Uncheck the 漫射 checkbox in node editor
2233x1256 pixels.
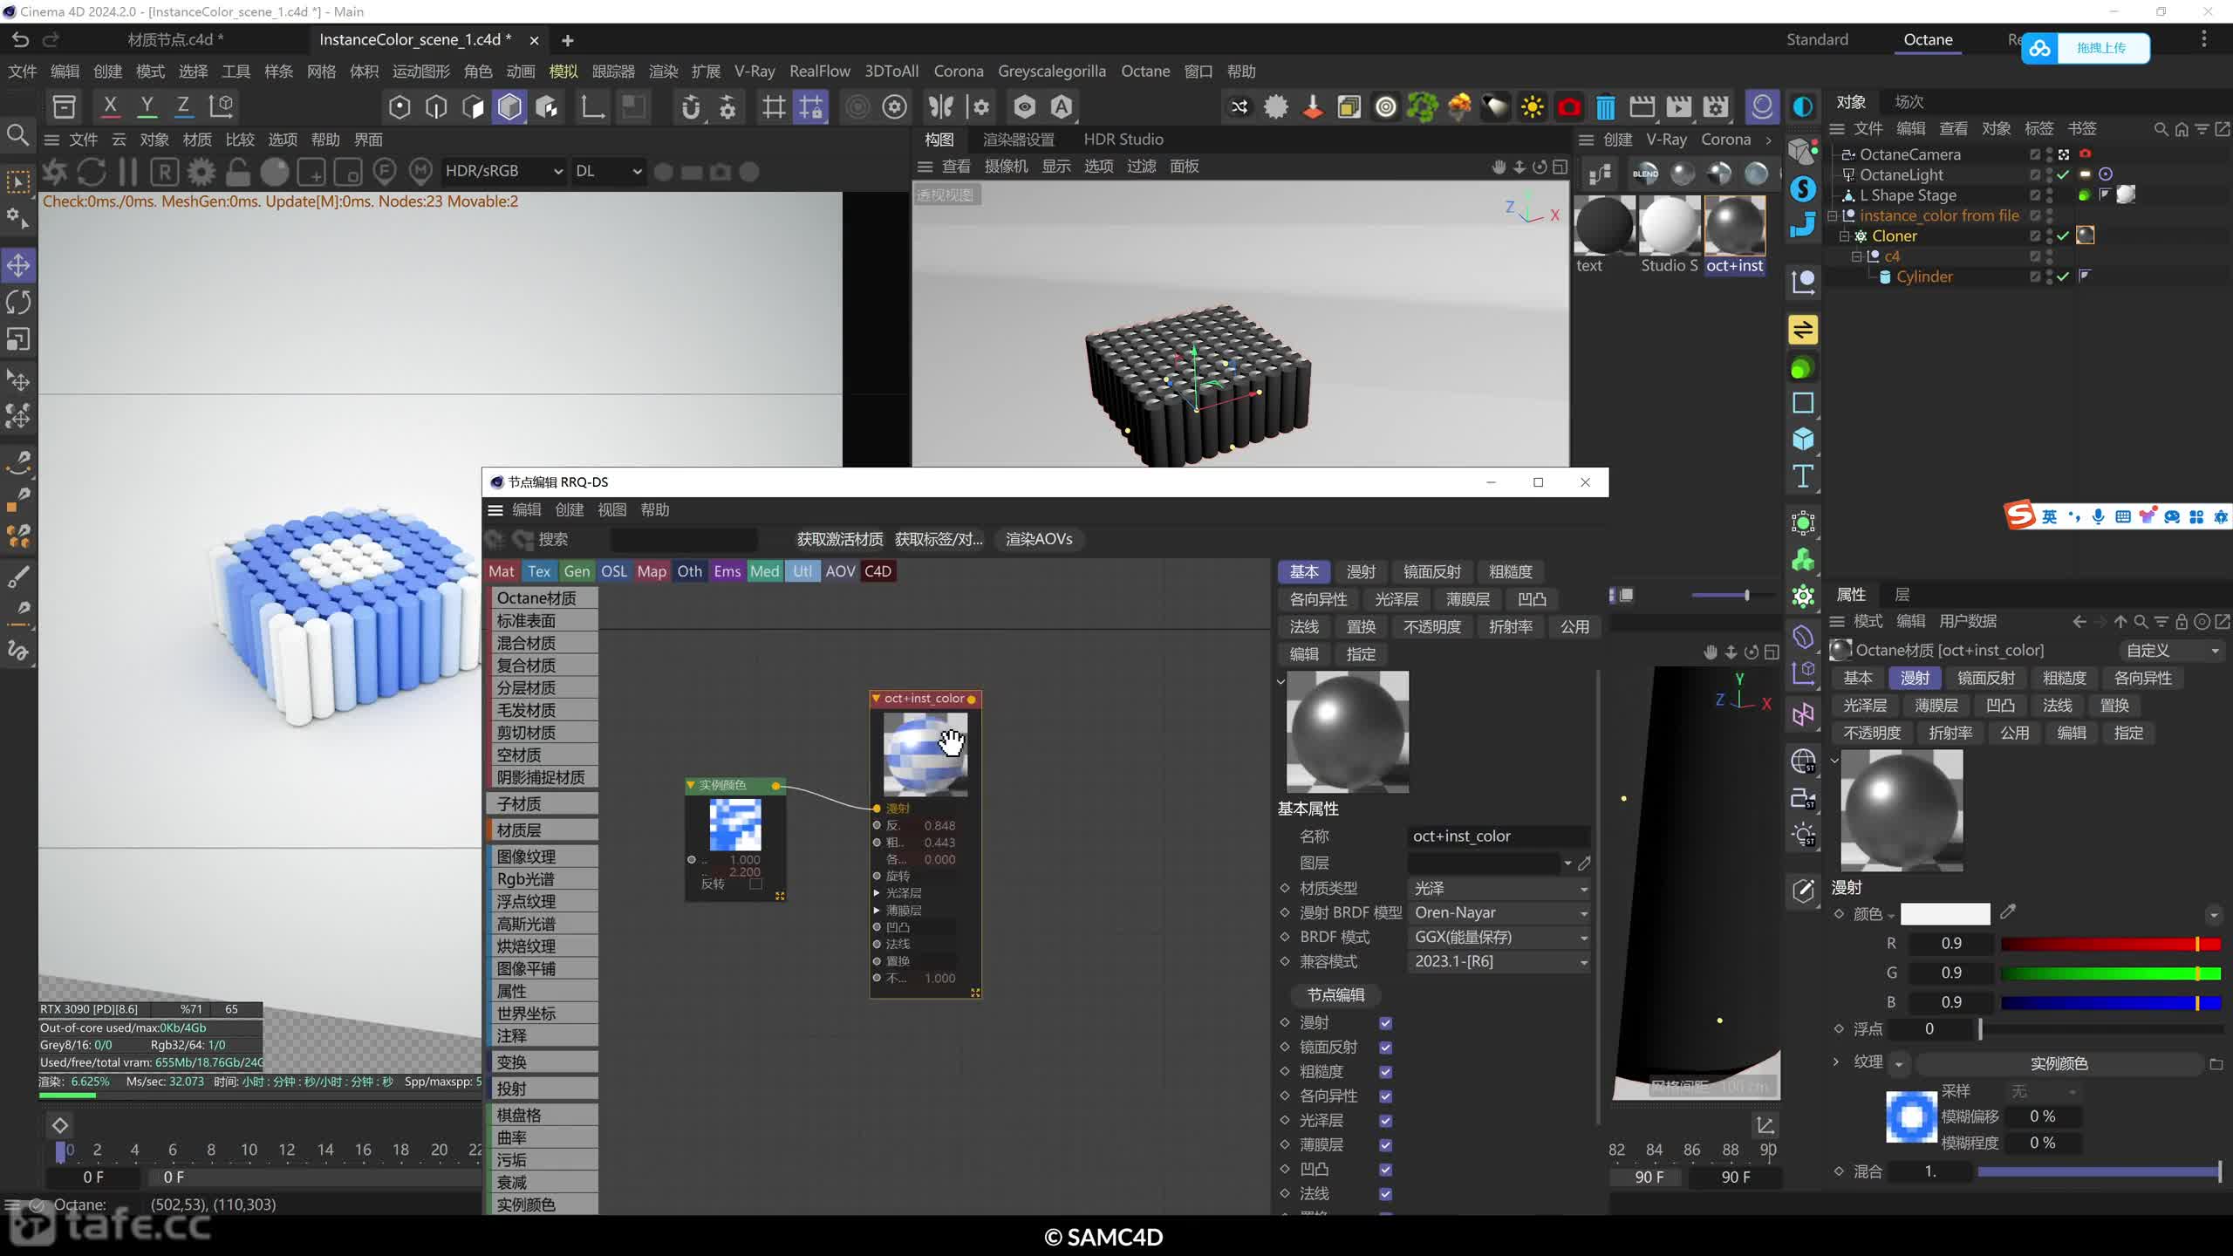click(x=1385, y=1022)
